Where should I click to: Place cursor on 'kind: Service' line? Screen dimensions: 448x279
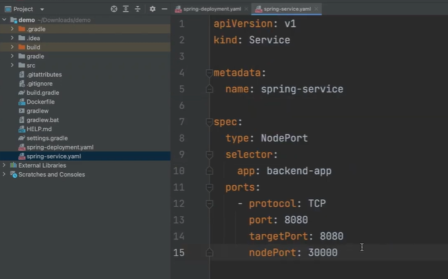pyautogui.click(x=252, y=40)
